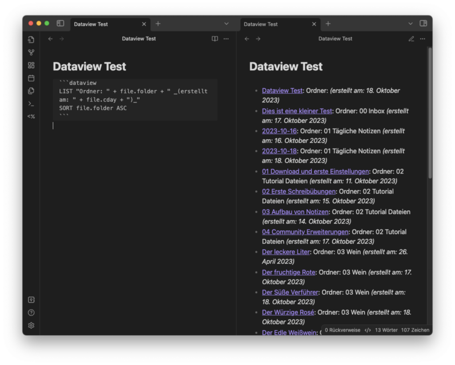The height and width of the screenshot is (365, 455).
Task: Click the LIST "Ordner: " code line
Action: (133, 96)
